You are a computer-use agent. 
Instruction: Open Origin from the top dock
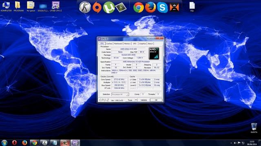pos(97,7)
